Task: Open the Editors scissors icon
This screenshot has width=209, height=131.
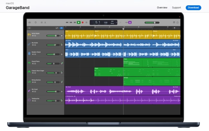Action: (x=45, y=23)
